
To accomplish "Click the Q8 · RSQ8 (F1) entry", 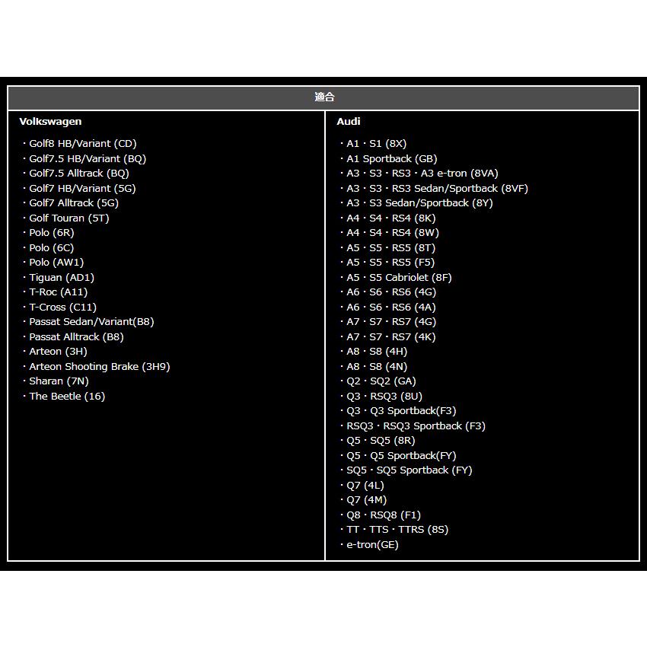I will point(383,515).
